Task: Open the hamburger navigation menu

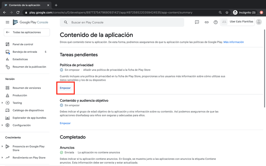Action: 7,22
